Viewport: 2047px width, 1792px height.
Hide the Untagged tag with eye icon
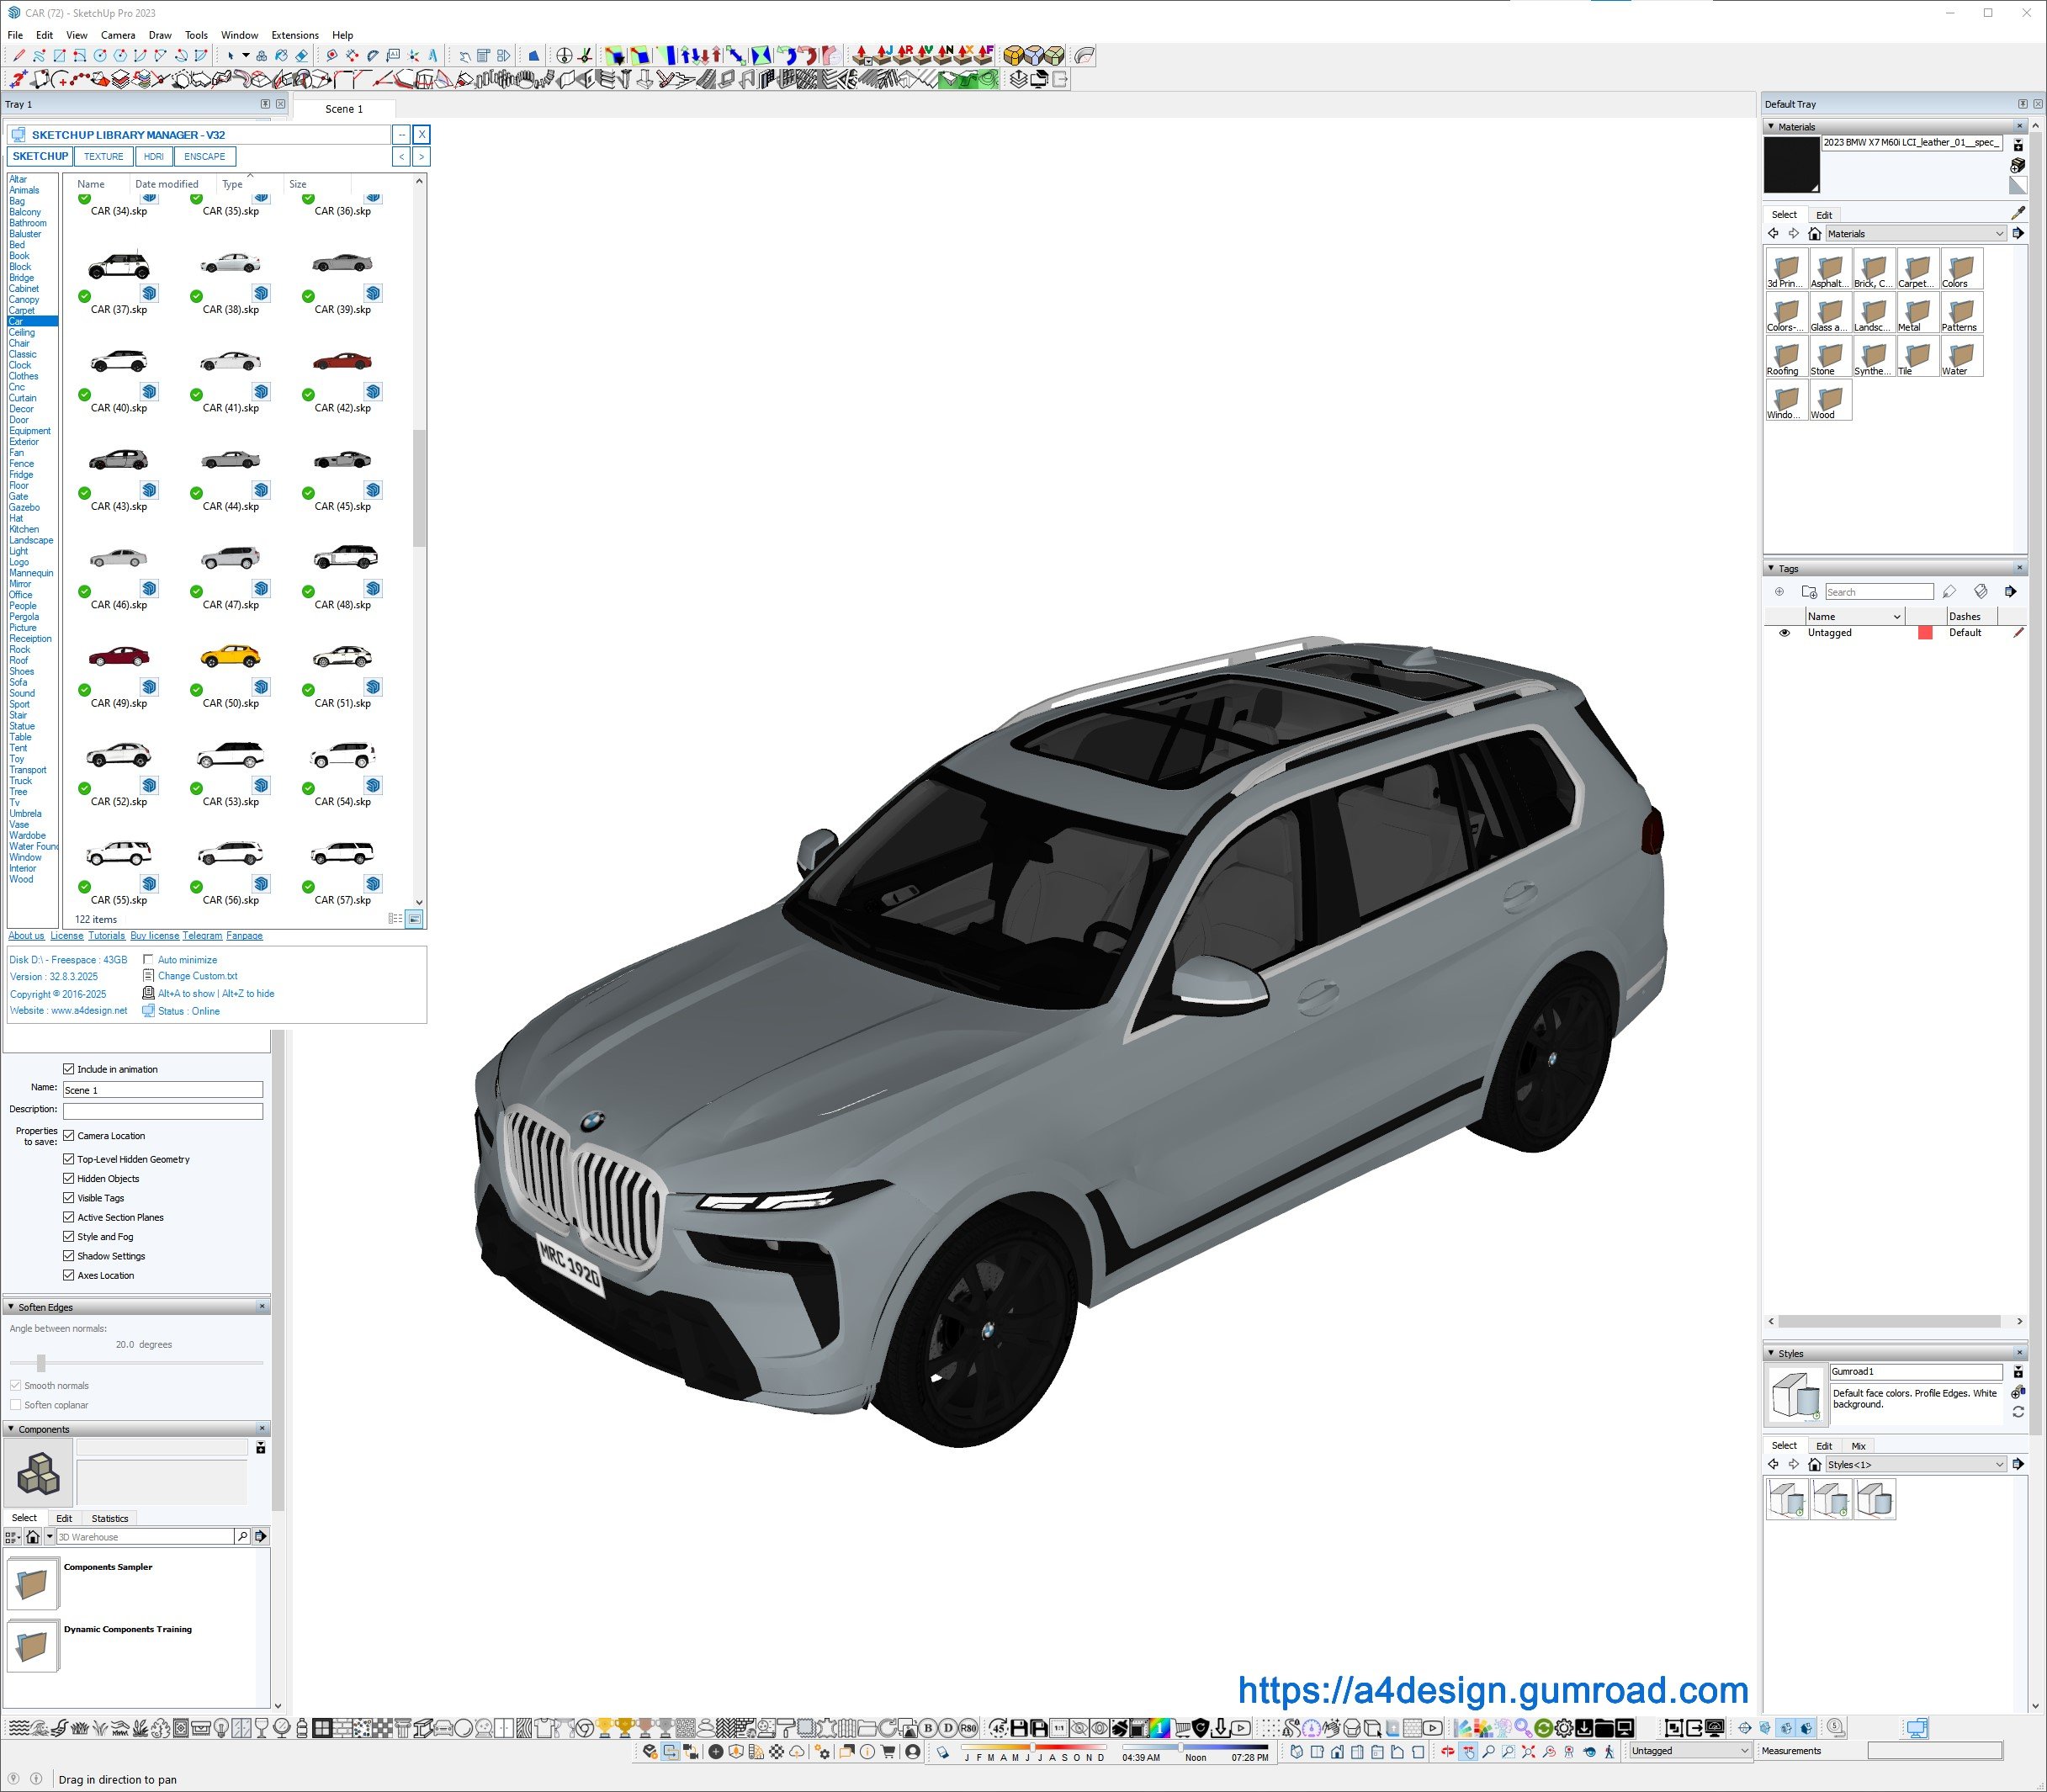(1784, 633)
